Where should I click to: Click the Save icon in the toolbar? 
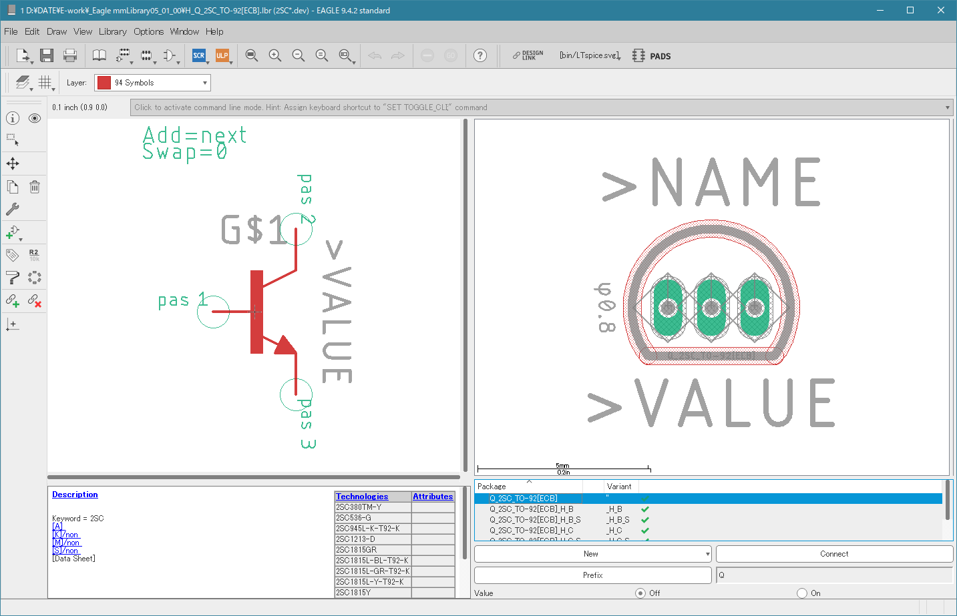(x=46, y=55)
